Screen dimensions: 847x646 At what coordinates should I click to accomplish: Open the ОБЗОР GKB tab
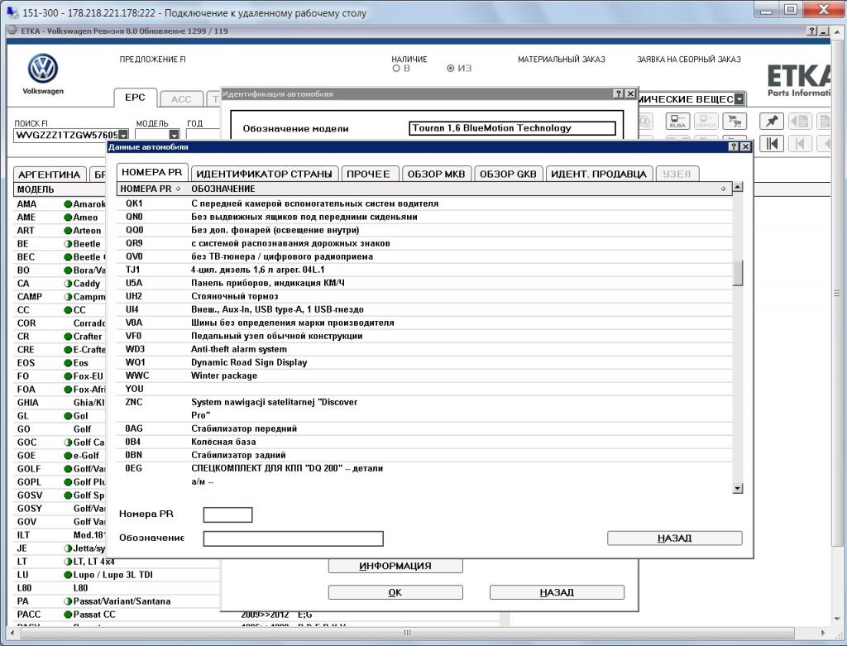[509, 174]
